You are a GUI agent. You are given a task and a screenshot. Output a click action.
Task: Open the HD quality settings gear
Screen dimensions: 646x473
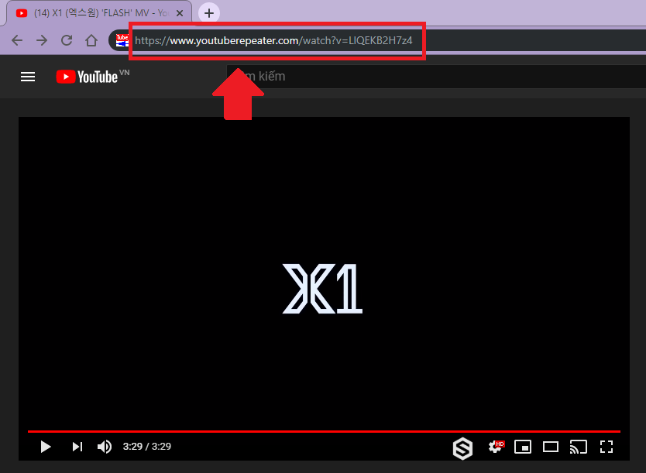495,447
